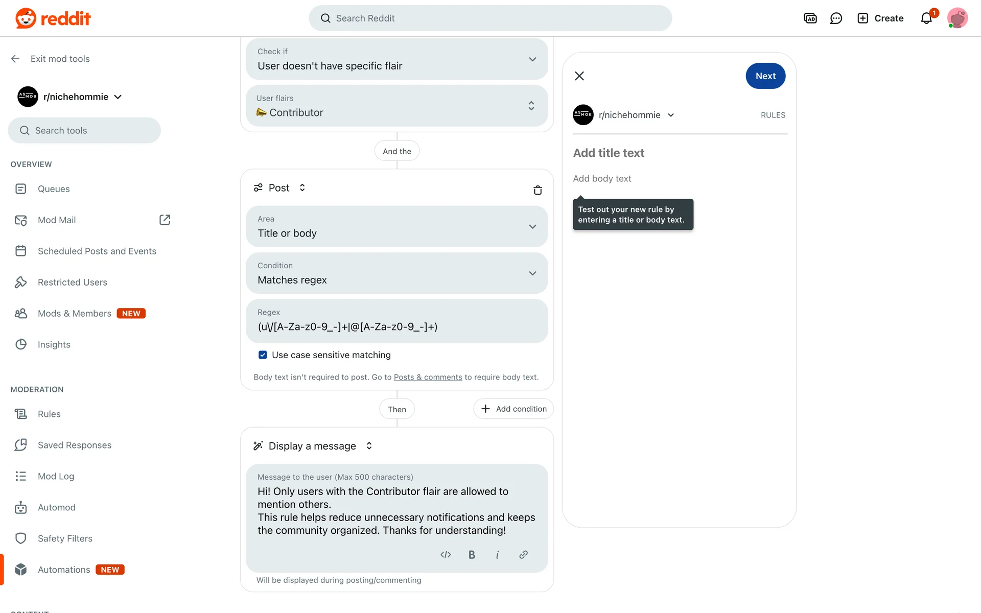This screenshot has width=981, height=613.
Task: Open Automod in the sidebar
Action: [x=56, y=507]
